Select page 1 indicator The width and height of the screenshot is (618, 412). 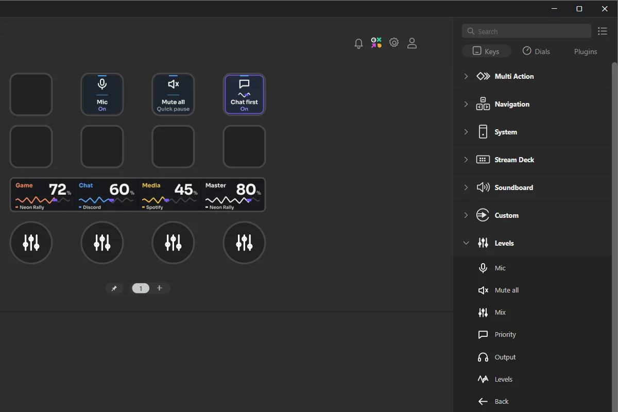tap(141, 288)
